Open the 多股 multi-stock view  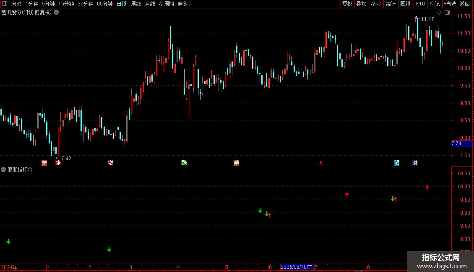[376, 4]
